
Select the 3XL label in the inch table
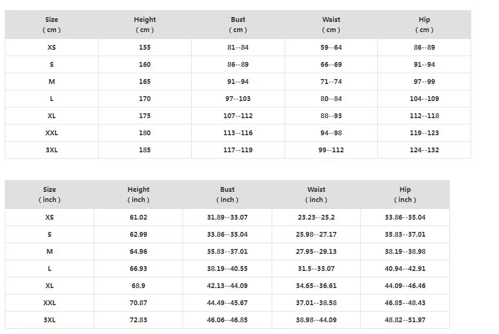pos(50,320)
